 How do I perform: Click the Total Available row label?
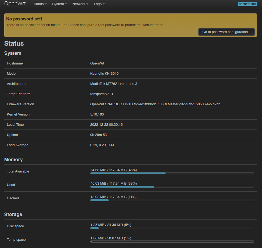pyautogui.click(x=18, y=171)
